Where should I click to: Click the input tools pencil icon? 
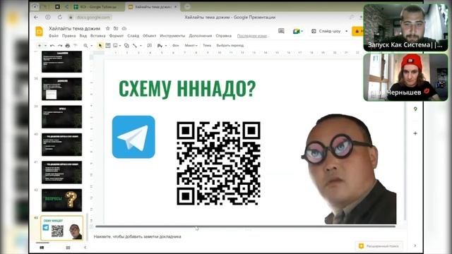click(160, 45)
